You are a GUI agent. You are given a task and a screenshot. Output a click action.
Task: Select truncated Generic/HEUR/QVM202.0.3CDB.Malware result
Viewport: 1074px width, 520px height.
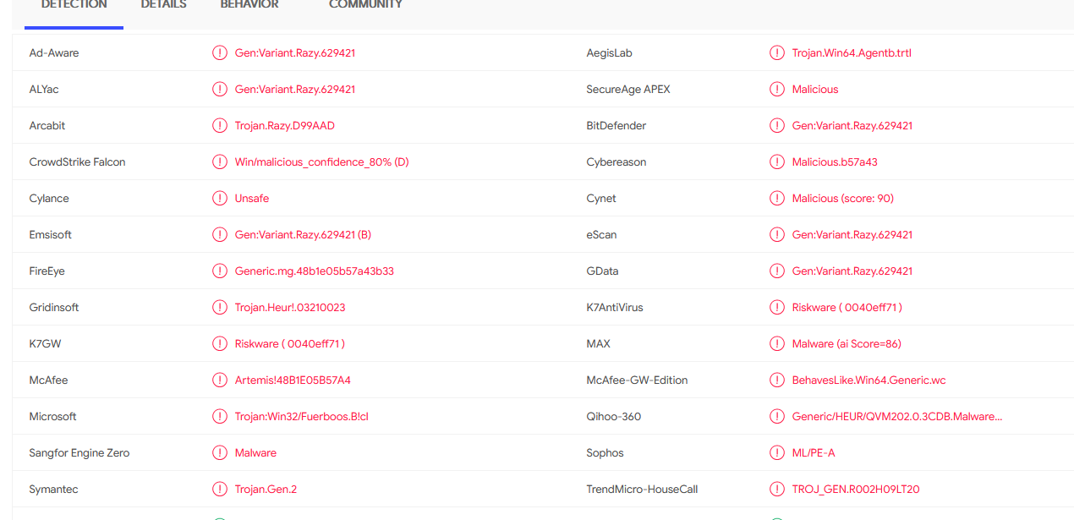897,416
